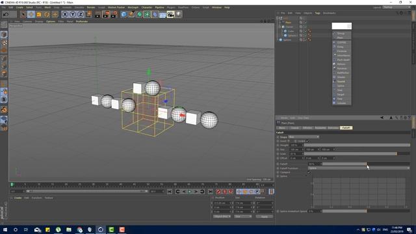Add a Cube primitive from toolbar
Image resolution: width=416 pixels, height=234 pixels.
point(123,14)
